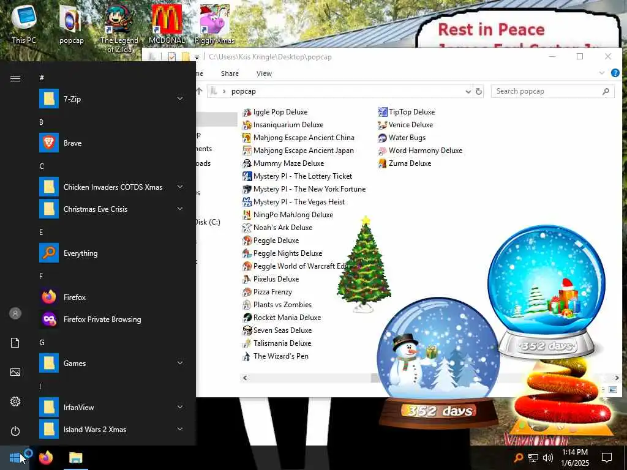This screenshot has width=627, height=470.
Task: Select Mystery PI - The Lottery Ticket
Action: tap(298, 176)
